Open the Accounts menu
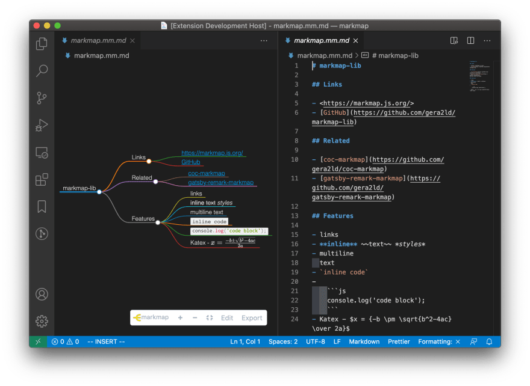This screenshot has width=530, height=386. 42,294
